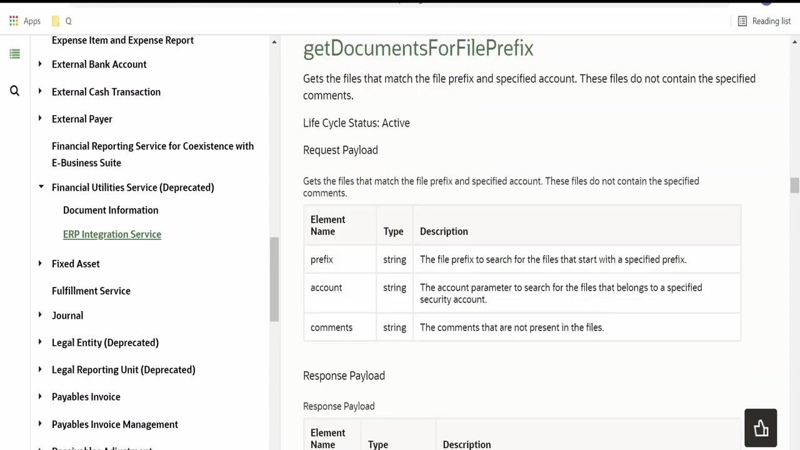This screenshot has height=450, width=800.
Task: Expand the External Bank Account node
Action: pyautogui.click(x=40, y=64)
